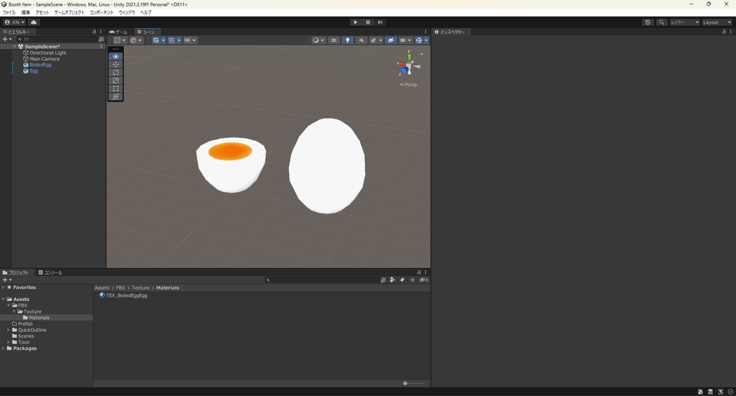The image size is (736, 396).
Task: Open the アセット menu
Action: (42, 13)
